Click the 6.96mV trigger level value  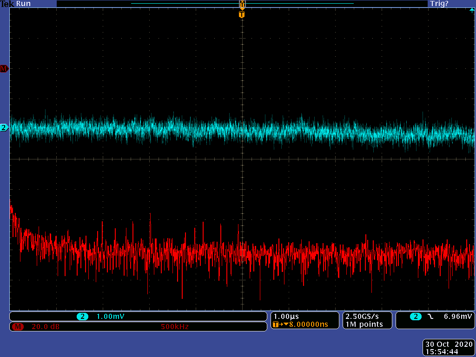pyautogui.click(x=458, y=317)
